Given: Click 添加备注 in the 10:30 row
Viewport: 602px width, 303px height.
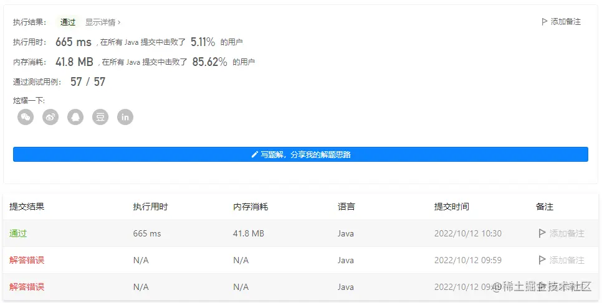Looking at the screenshot, I should tap(566, 233).
